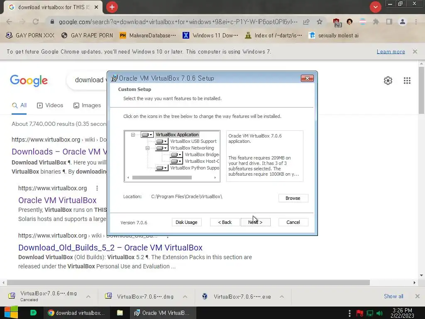Screen dimensions: 425x319
Task: Open the Chrome extensions puzzle icon
Action: click(x=376, y=22)
